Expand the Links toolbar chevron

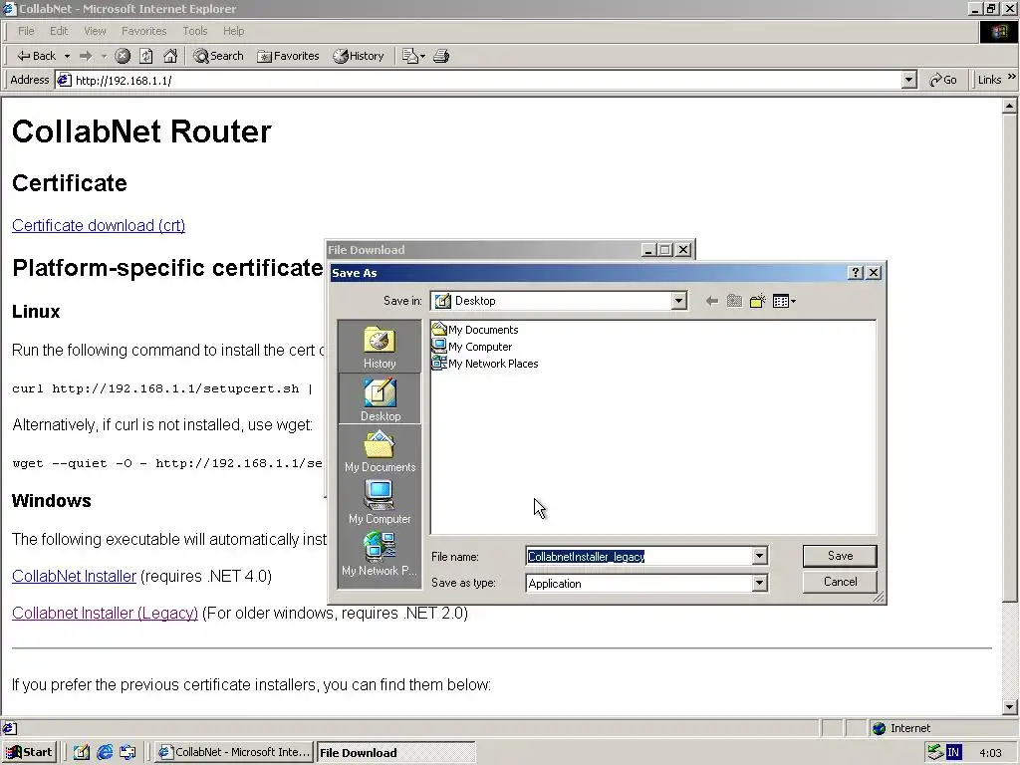pos(1012,77)
